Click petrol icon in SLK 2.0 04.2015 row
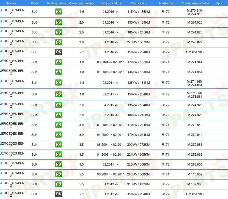Screen dimensions: 228x199 tap(58, 105)
